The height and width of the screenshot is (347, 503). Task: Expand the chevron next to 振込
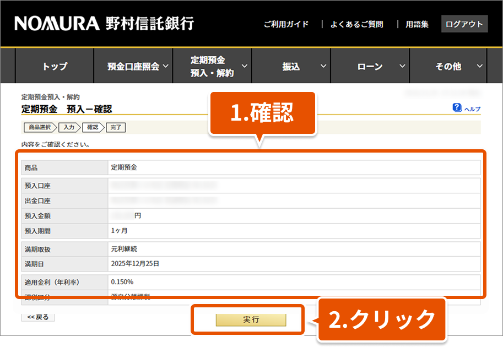323,66
